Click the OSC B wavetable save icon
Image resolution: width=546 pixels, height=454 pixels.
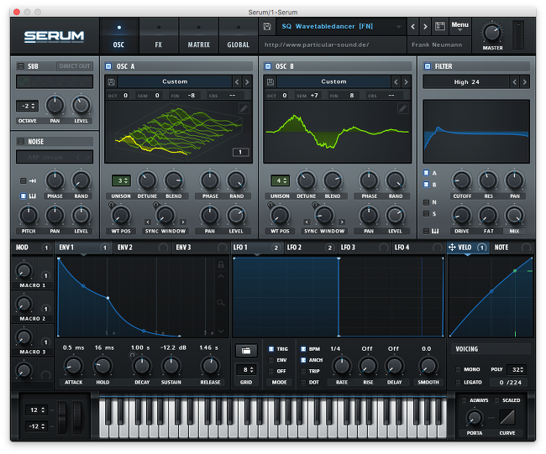tap(270, 81)
